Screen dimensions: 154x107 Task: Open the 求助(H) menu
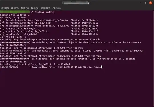[57, 8]
